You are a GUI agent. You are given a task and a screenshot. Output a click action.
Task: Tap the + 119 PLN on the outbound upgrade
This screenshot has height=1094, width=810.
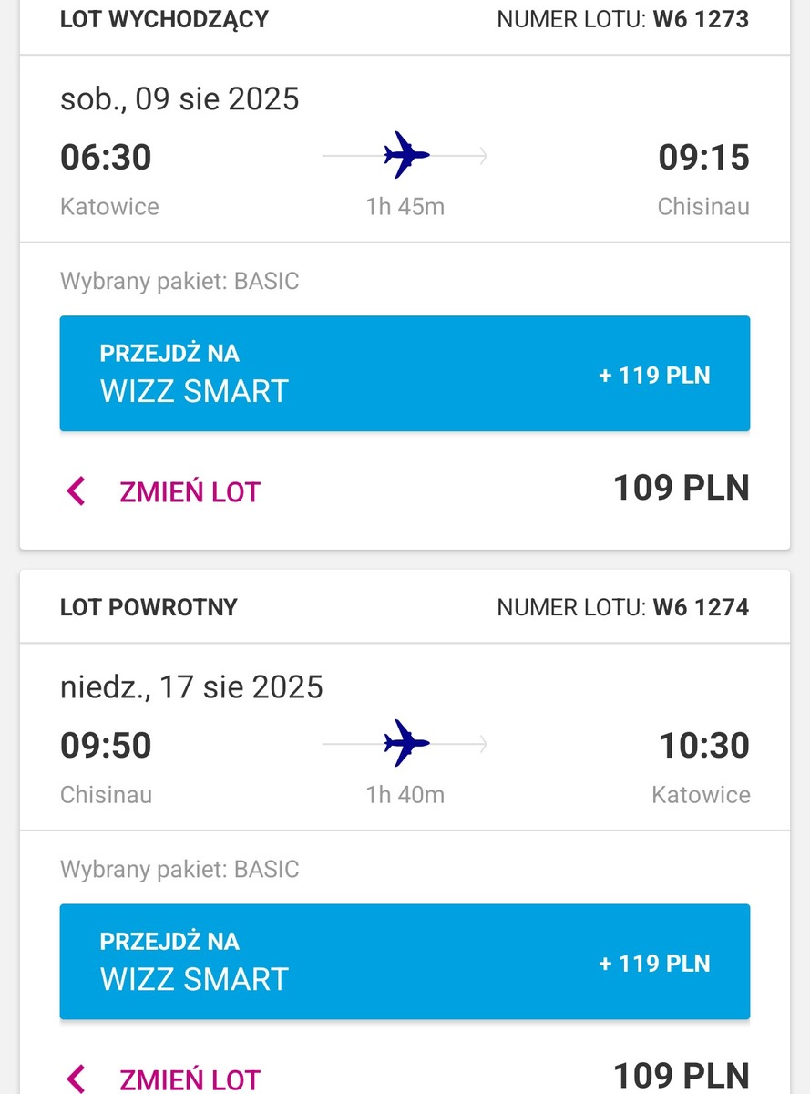point(654,375)
